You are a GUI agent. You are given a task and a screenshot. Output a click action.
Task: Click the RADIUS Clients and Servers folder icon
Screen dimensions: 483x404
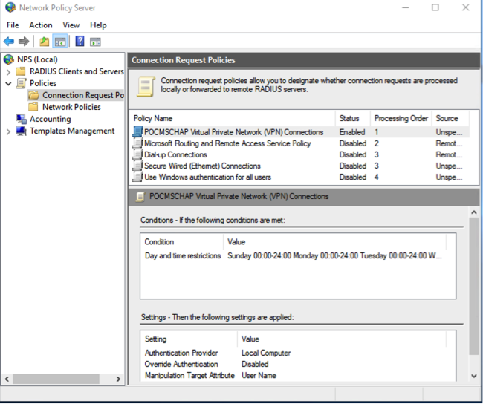pyautogui.click(x=21, y=71)
